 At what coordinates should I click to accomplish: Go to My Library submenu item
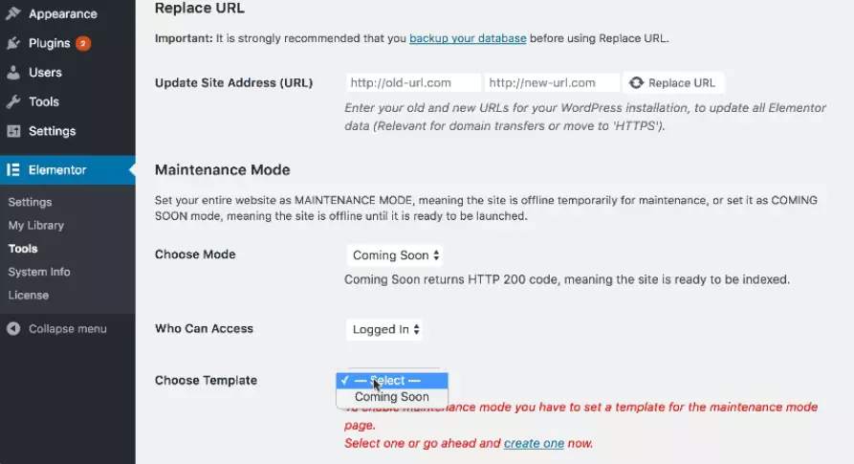click(x=35, y=226)
